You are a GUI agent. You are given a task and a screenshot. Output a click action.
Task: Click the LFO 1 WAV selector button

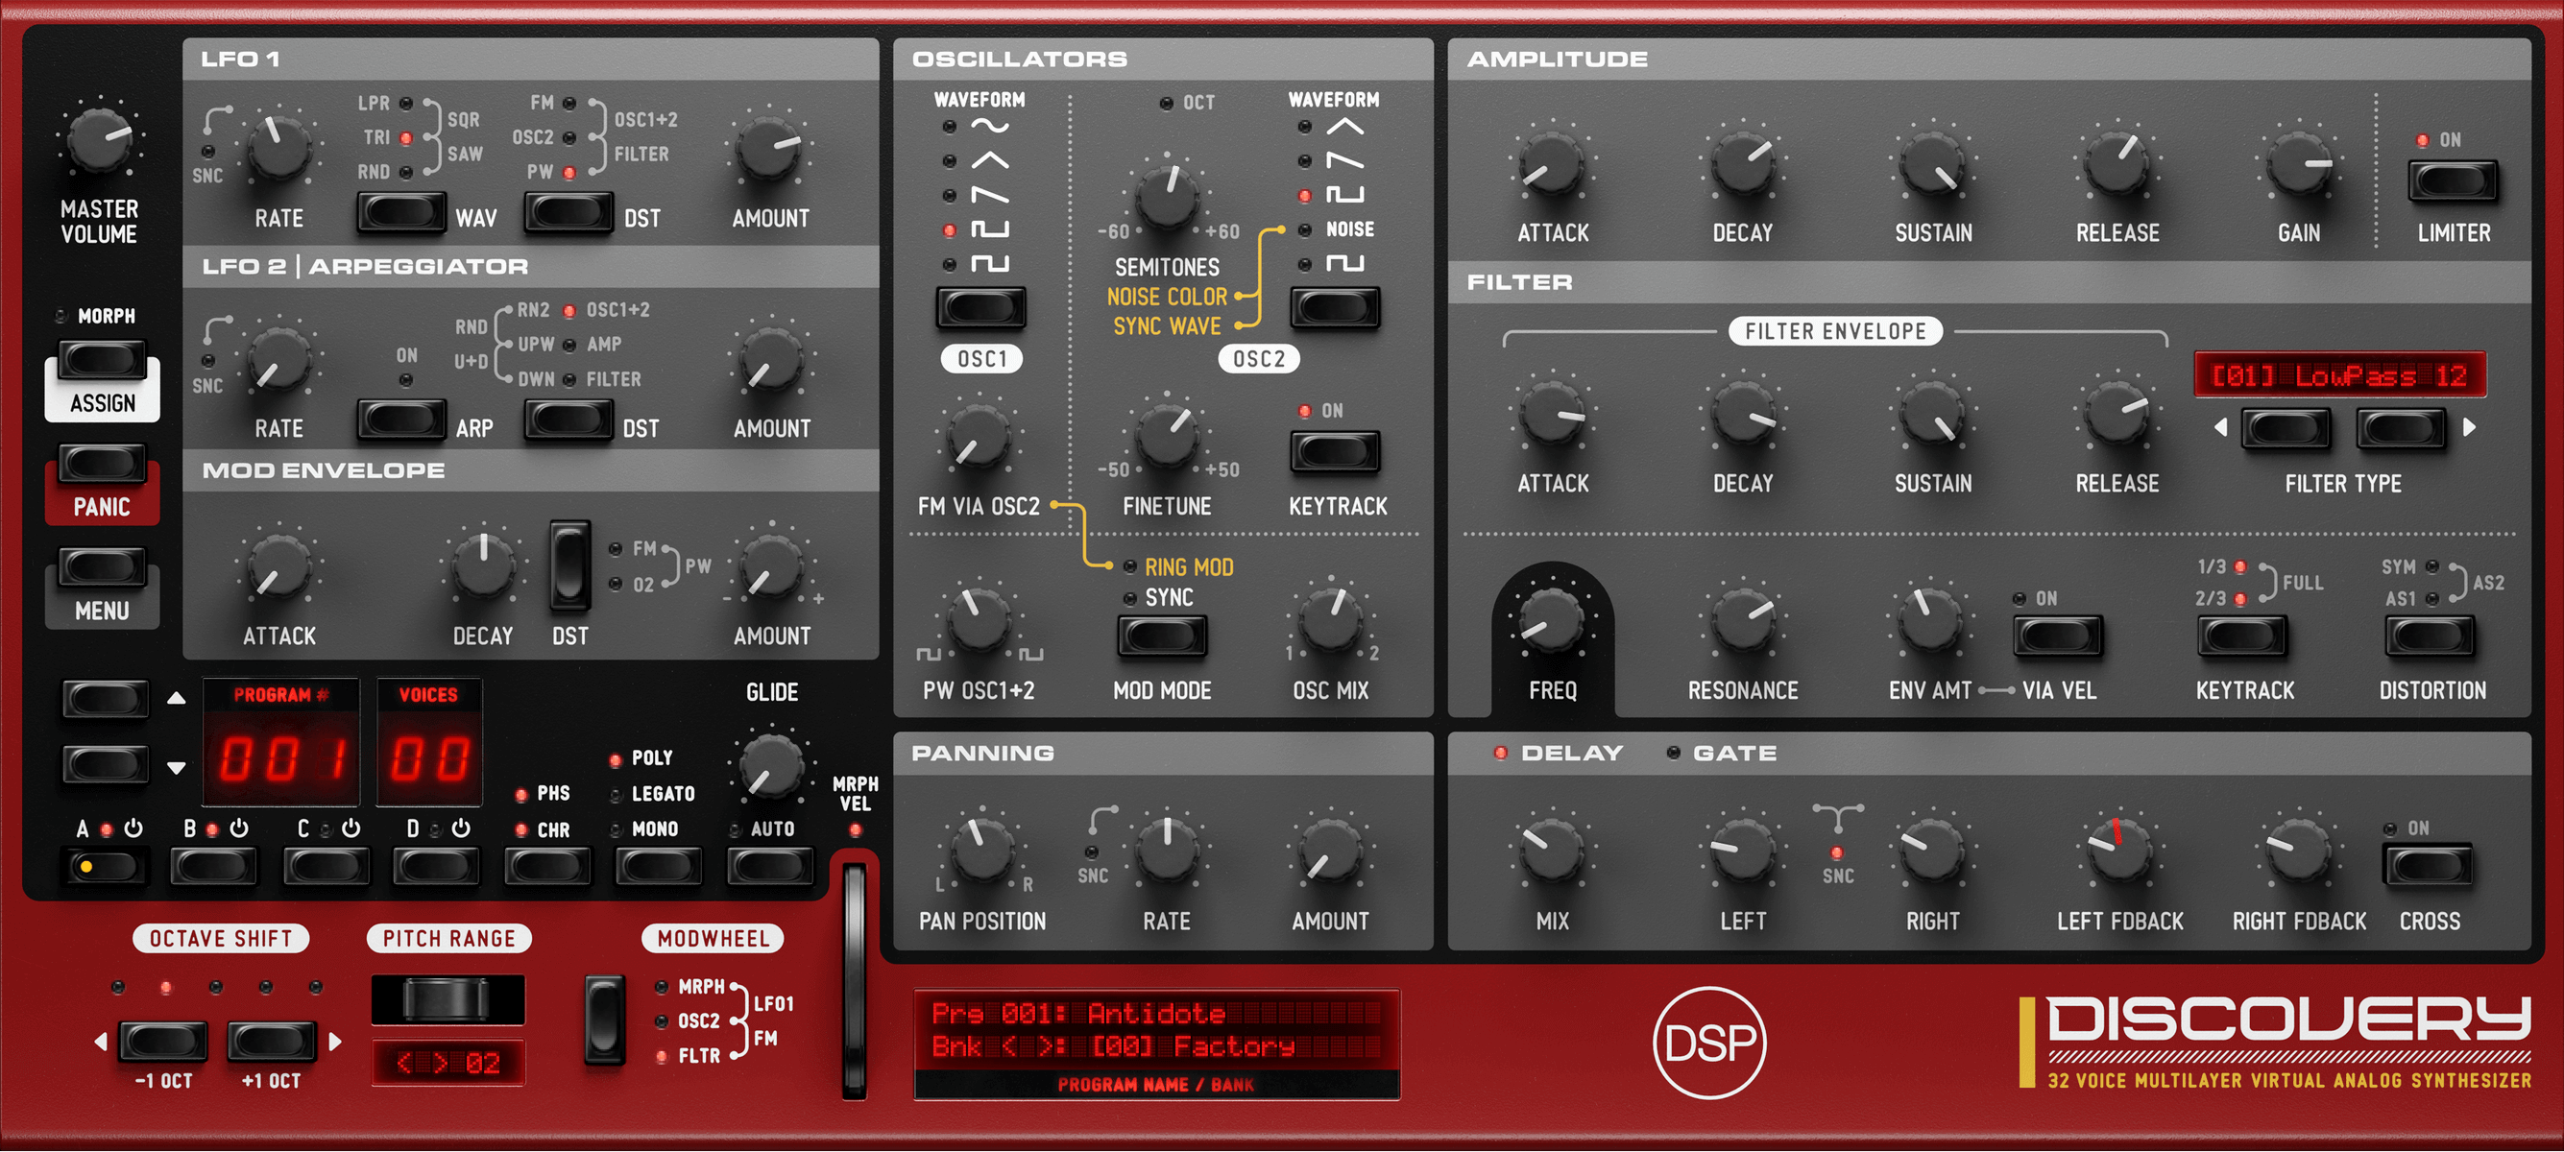[x=401, y=213]
